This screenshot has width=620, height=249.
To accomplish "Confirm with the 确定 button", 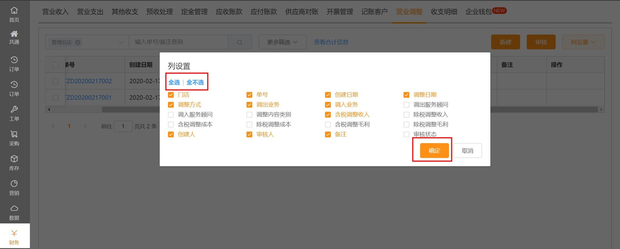I will click(434, 151).
